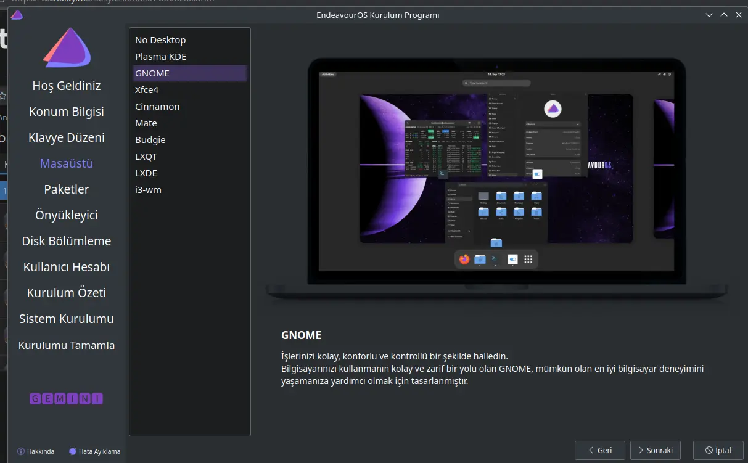Viewport: 748px width, 463px height.
Task: Pick Xfce4 from the desktop list
Action: coord(190,89)
